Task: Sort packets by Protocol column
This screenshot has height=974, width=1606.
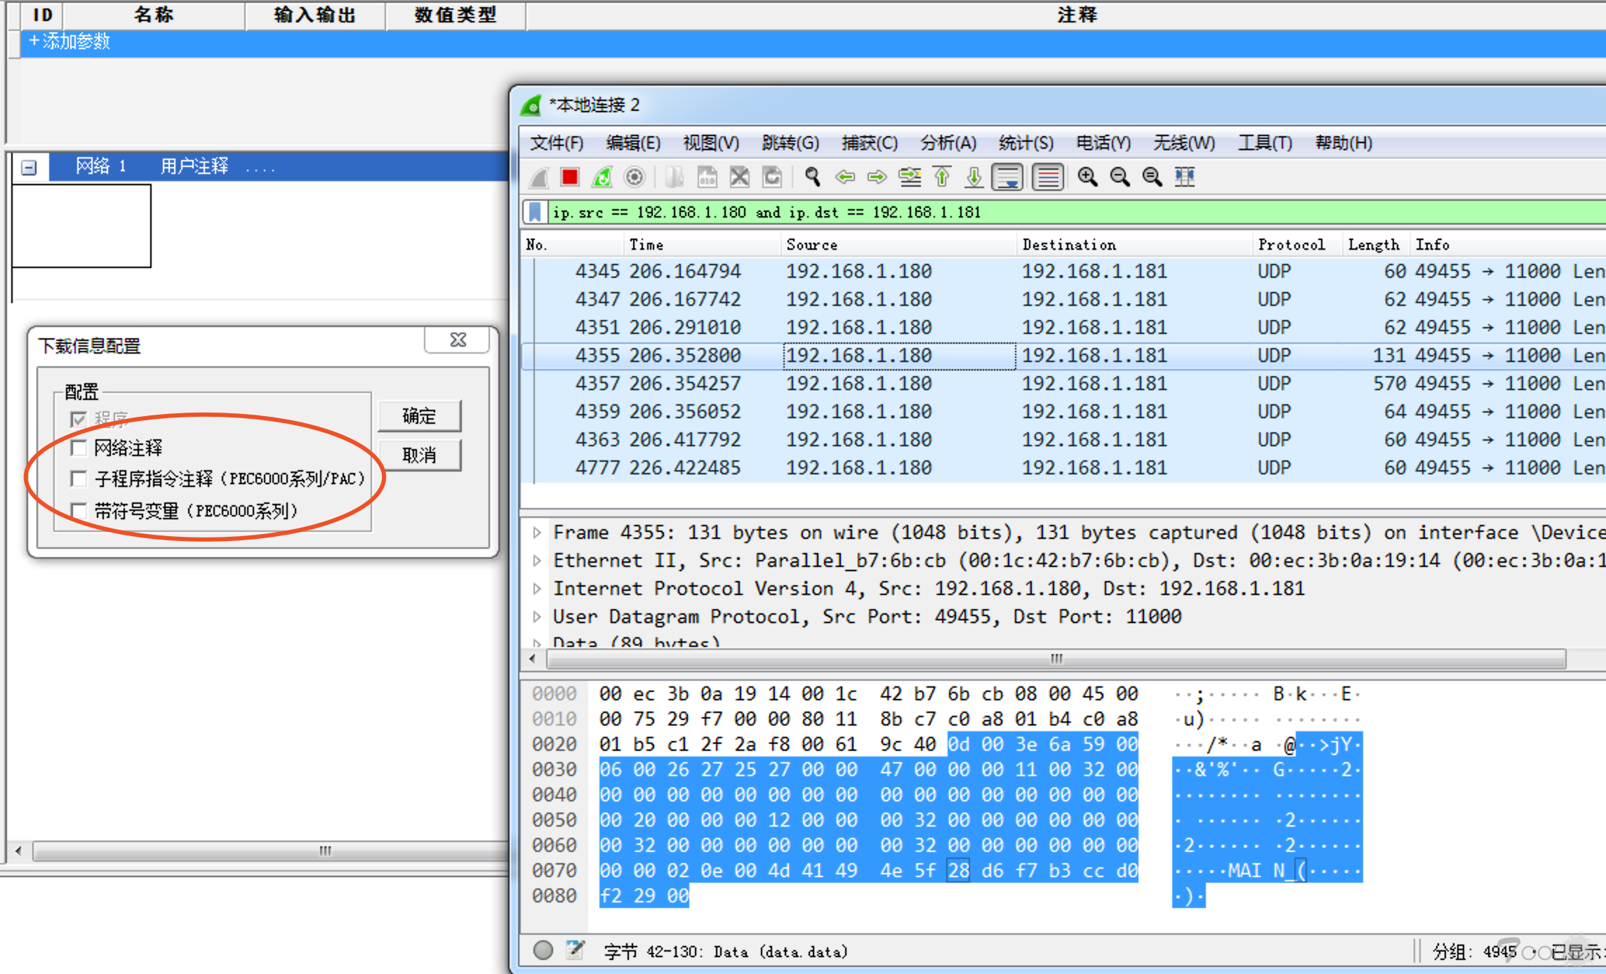Action: pyautogui.click(x=1296, y=245)
